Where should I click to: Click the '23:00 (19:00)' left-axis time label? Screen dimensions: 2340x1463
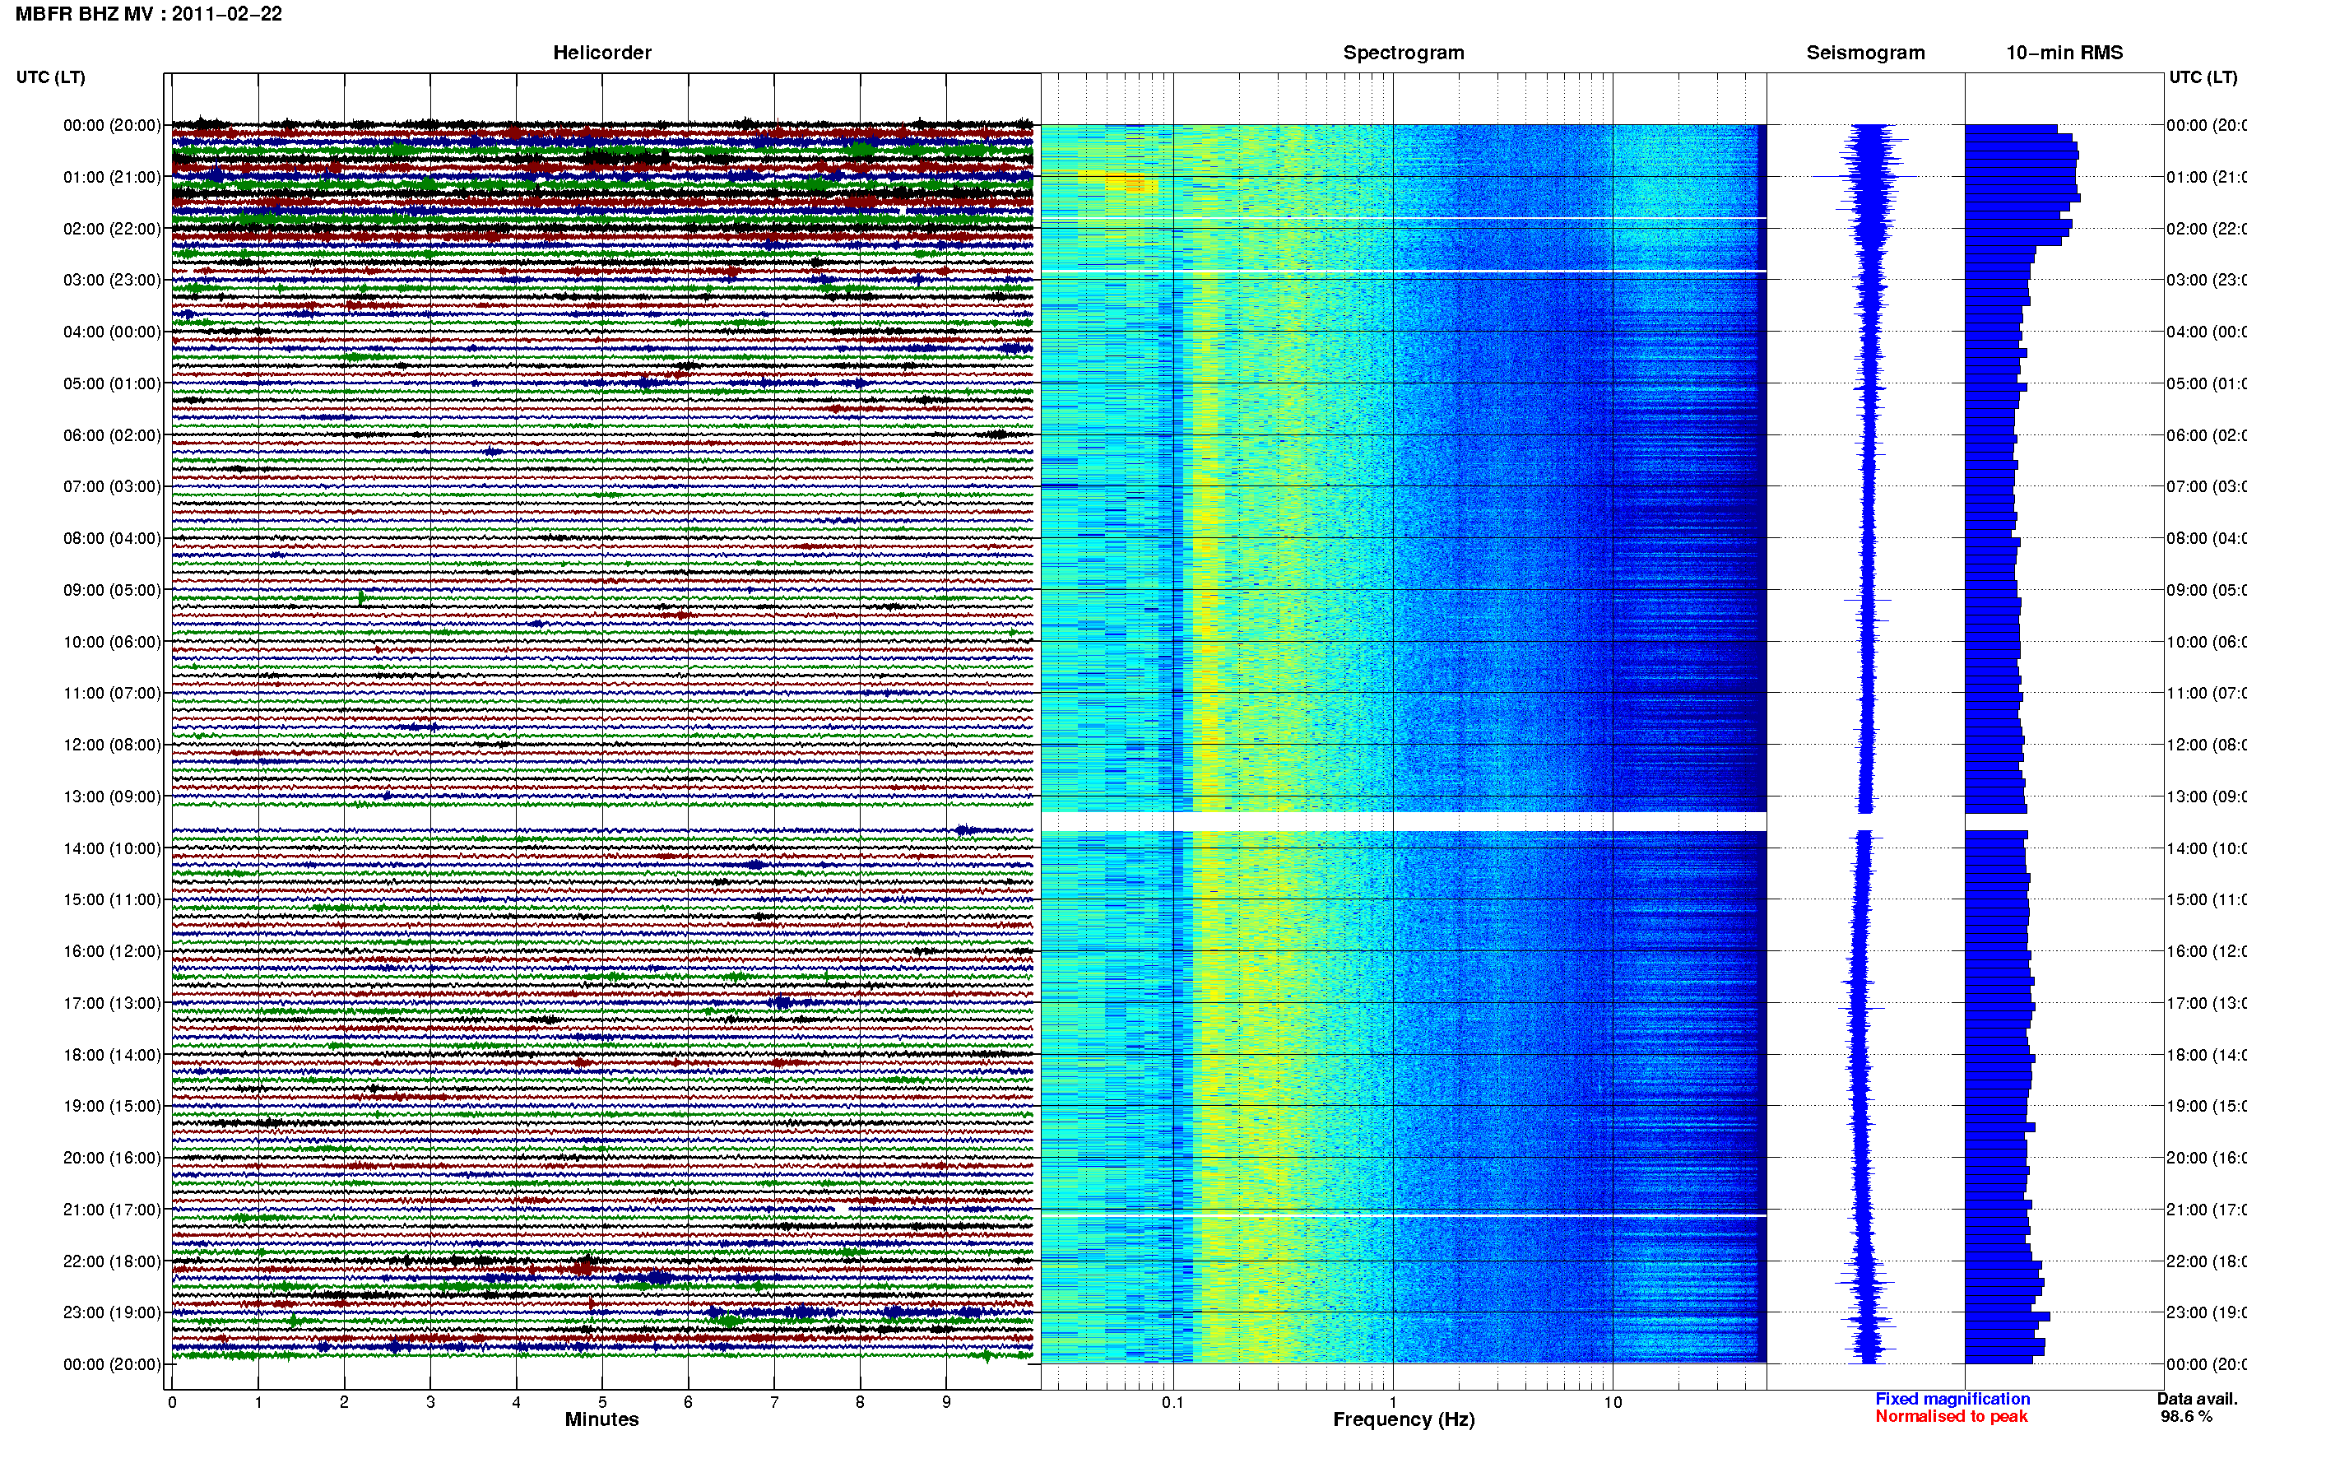click(x=112, y=1313)
